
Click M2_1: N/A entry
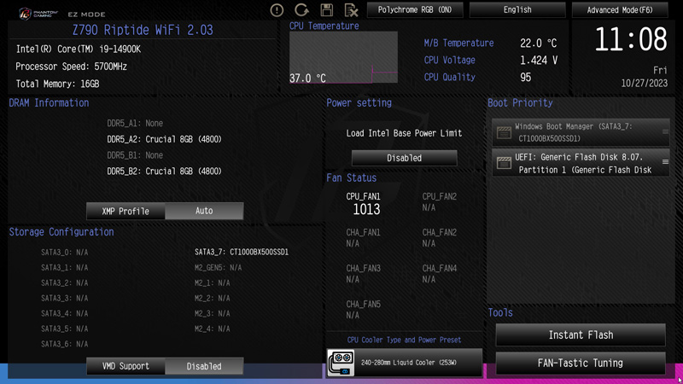point(212,283)
